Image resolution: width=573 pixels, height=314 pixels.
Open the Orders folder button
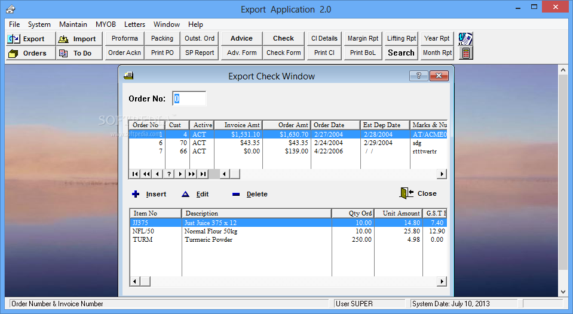(30, 53)
